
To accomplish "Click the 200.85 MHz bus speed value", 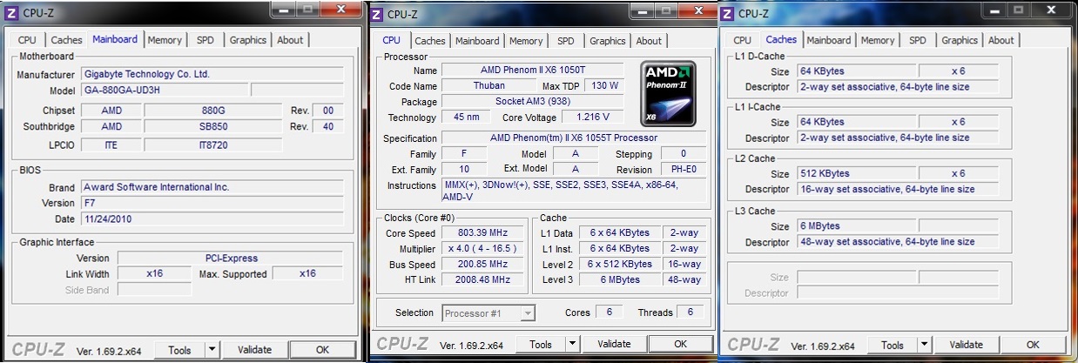I will tap(483, 265).
